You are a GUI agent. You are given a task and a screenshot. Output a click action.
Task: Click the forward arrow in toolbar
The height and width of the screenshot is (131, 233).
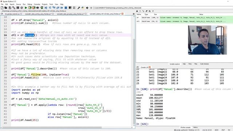[91, 8]
